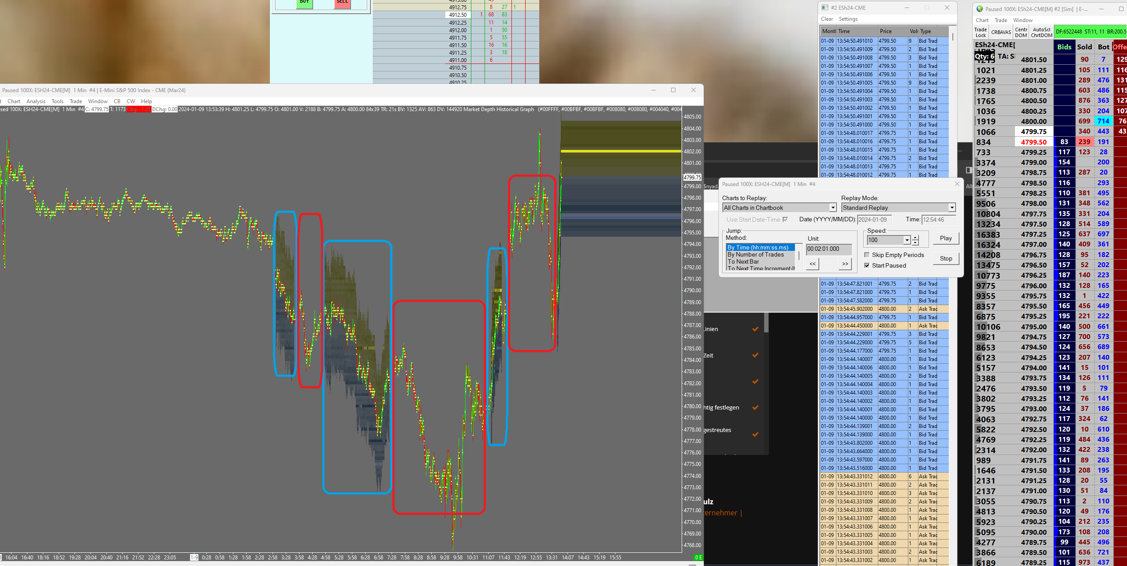The width and height of the screenshot is (1127, 566).
Task: Uncheck the Start Paused checkbox
Action: (x=867, y=265)
